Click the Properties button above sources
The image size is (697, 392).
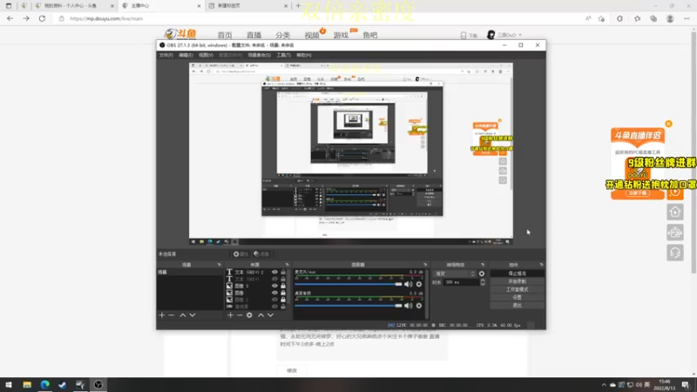pyautogui.click(x=241, y=254)
